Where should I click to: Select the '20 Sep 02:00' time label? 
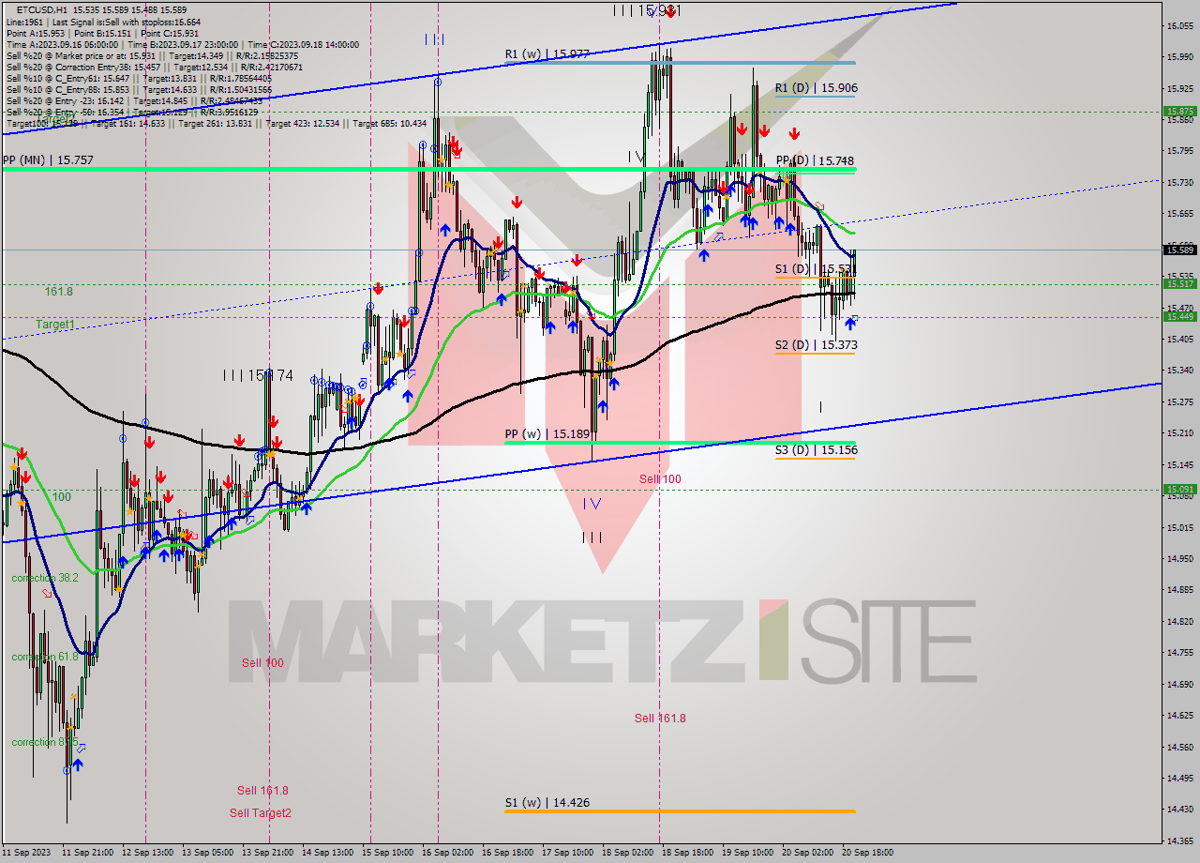807,853
